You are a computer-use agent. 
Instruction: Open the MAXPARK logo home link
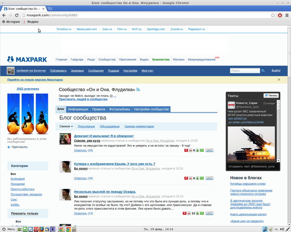tap(27, 60)
